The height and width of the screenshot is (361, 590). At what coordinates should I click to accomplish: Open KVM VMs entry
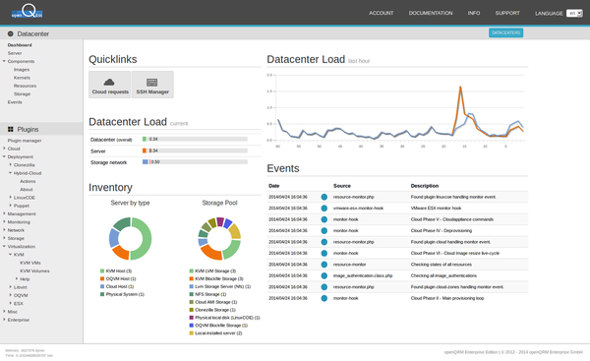click(x=30, y=263)
